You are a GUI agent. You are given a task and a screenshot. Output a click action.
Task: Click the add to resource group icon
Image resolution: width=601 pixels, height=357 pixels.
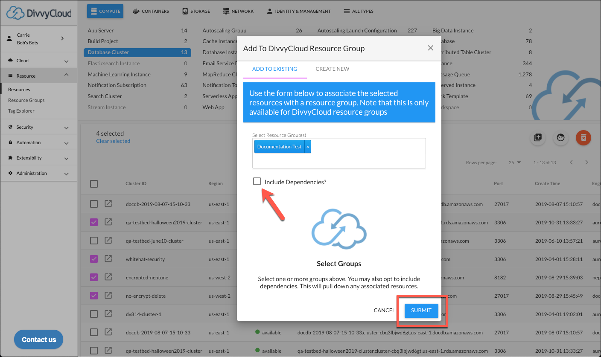(538, 138)
